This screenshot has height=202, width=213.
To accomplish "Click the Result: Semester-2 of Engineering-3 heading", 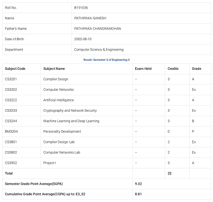I will [106, 60].
